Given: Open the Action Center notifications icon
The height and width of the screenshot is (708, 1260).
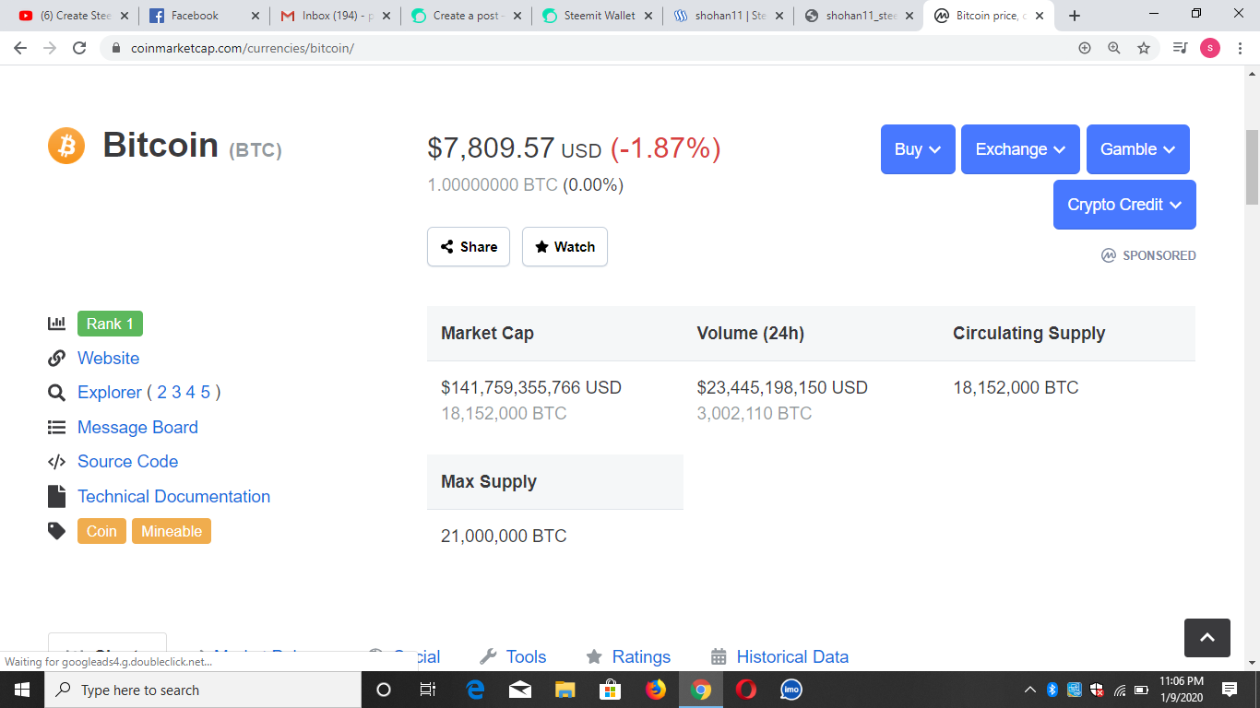Looking at the screenshot, I should 1229,690.
